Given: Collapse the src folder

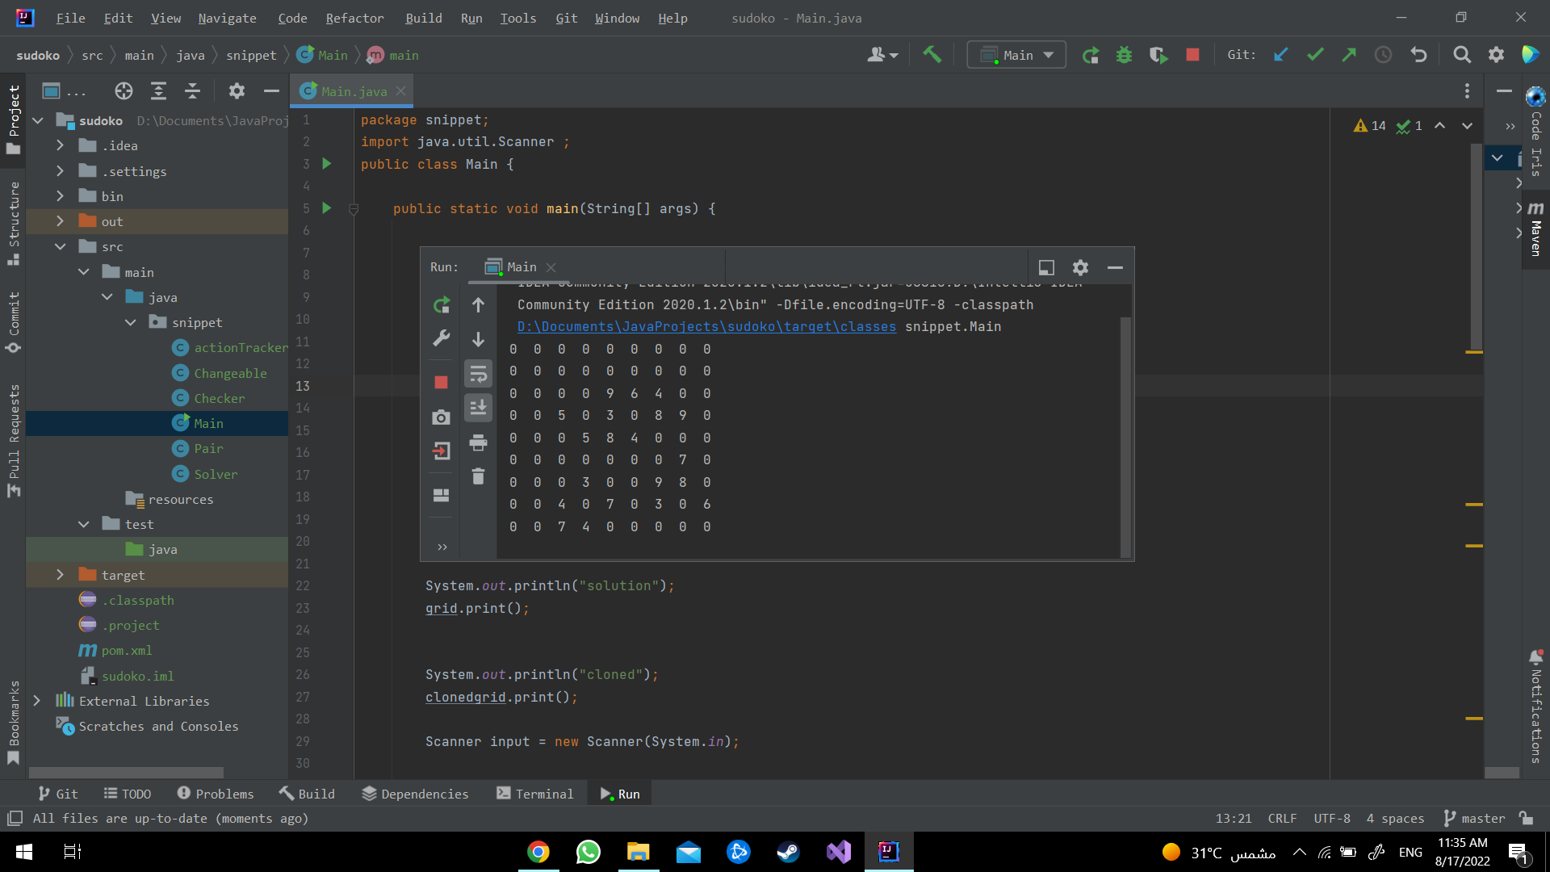Looking at the screenshot, I should pos(61,246).
